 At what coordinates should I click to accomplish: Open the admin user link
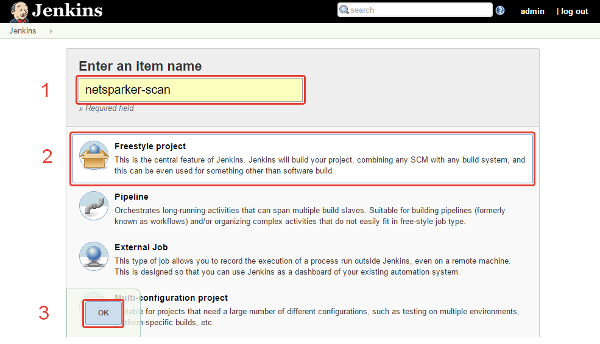coord(532,11)
